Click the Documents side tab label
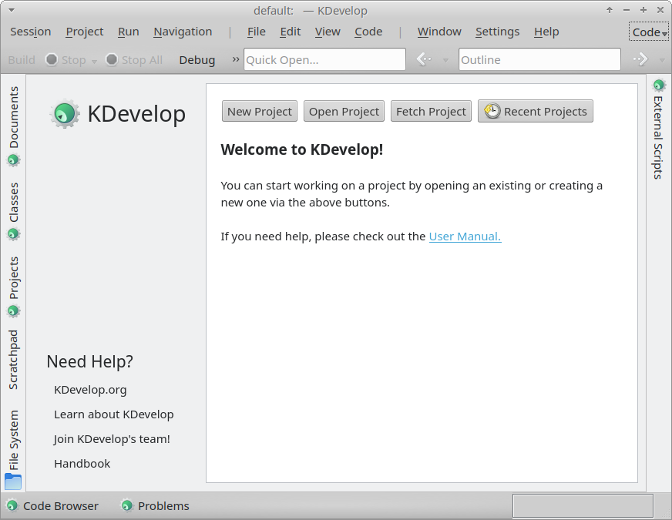The height and width of the screenshot is (520, 672). pos(14,117)
